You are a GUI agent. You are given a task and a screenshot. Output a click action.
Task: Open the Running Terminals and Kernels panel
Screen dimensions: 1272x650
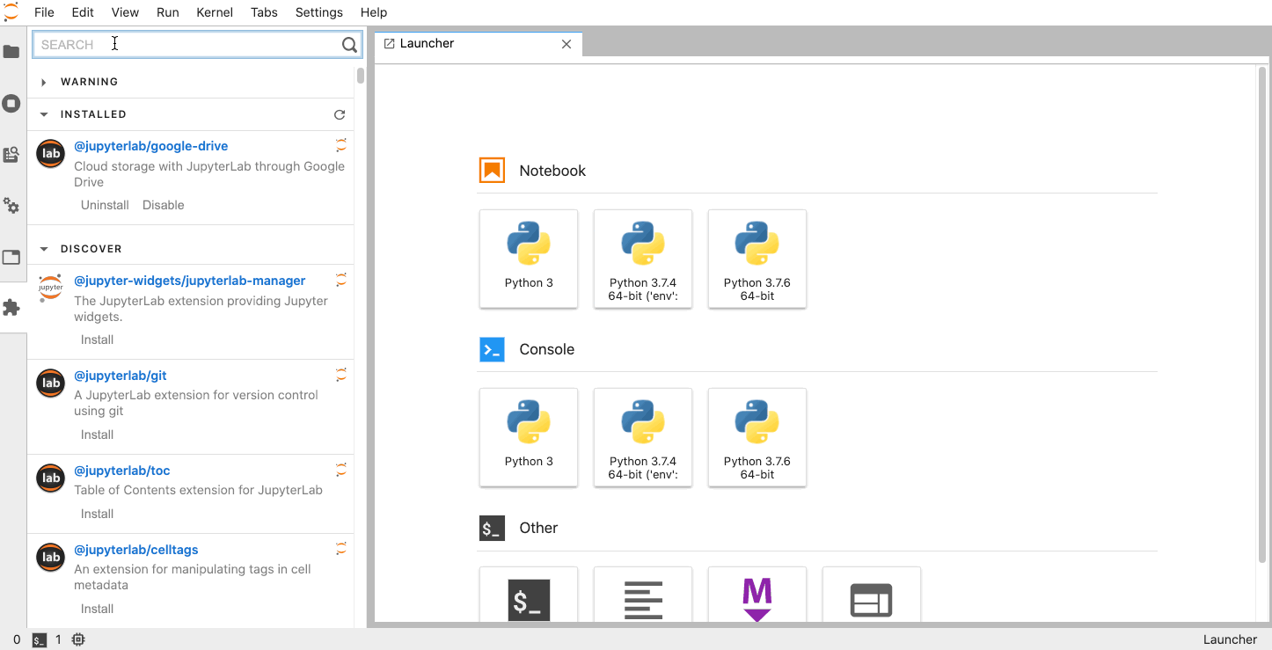click(x=11, y=104)
